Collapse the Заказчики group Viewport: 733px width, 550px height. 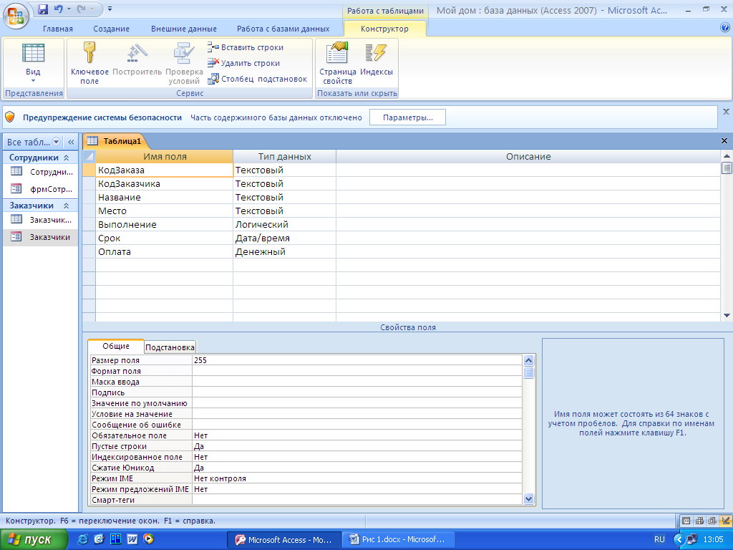tap(67, 206)
